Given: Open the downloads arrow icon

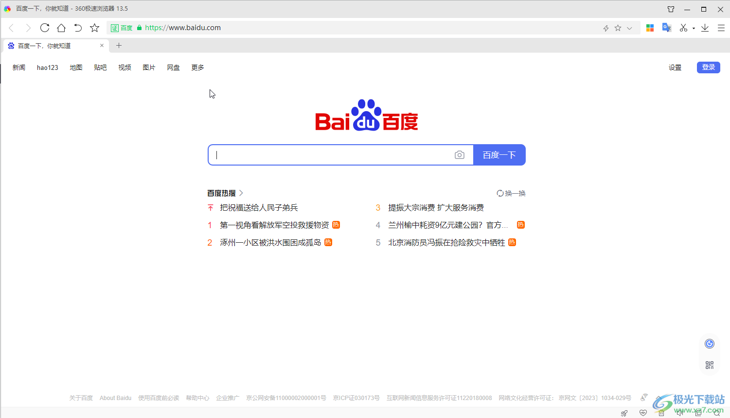Looking at the screenshot, I should 705,28.
